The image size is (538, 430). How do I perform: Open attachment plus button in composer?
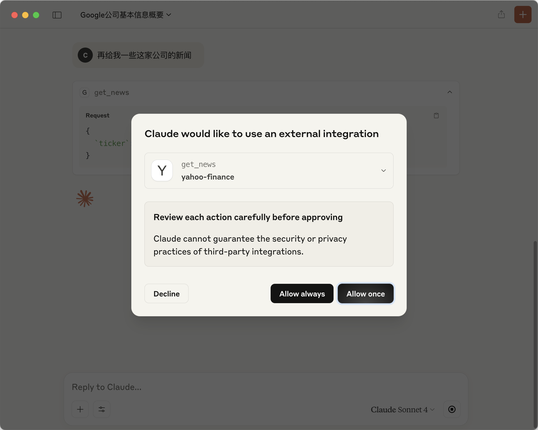click(x=80, y=409)
